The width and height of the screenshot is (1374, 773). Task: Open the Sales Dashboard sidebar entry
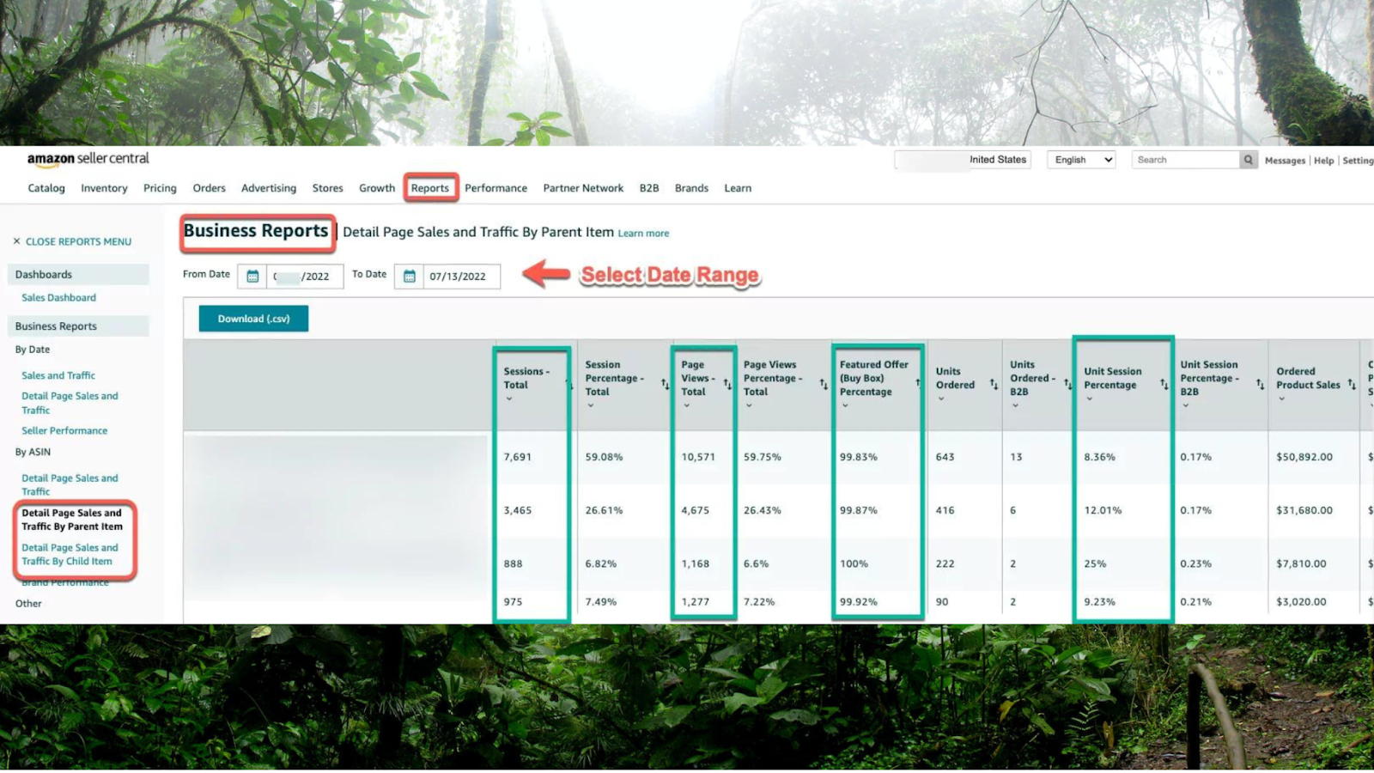(58, 297)
